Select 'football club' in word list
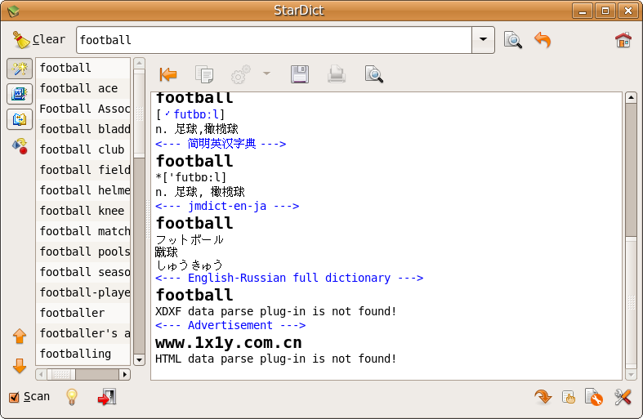Screen dimensions: 643x419 pyautogui.click(x=83, y=149)
